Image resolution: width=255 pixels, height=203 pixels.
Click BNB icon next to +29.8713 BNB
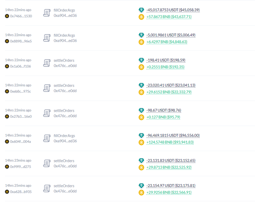coord(141,167)
